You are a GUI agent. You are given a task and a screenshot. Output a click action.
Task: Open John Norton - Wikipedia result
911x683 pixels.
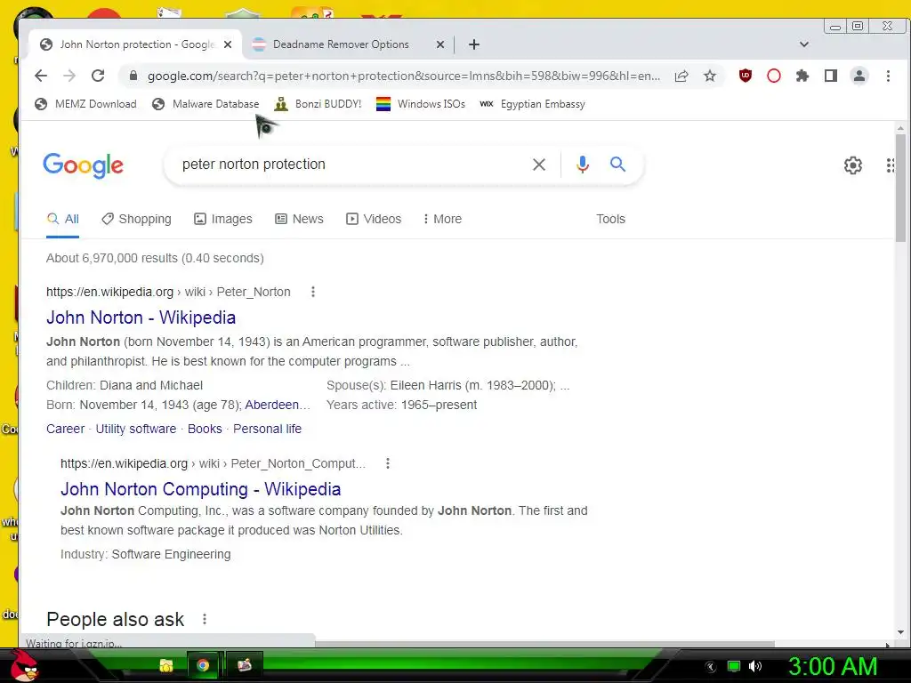[x=141, y=317]
